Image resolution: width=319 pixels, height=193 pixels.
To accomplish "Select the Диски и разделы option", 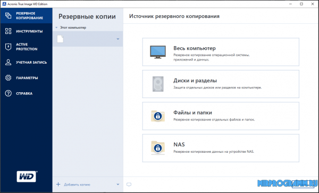I will click(x=221, y=84).
